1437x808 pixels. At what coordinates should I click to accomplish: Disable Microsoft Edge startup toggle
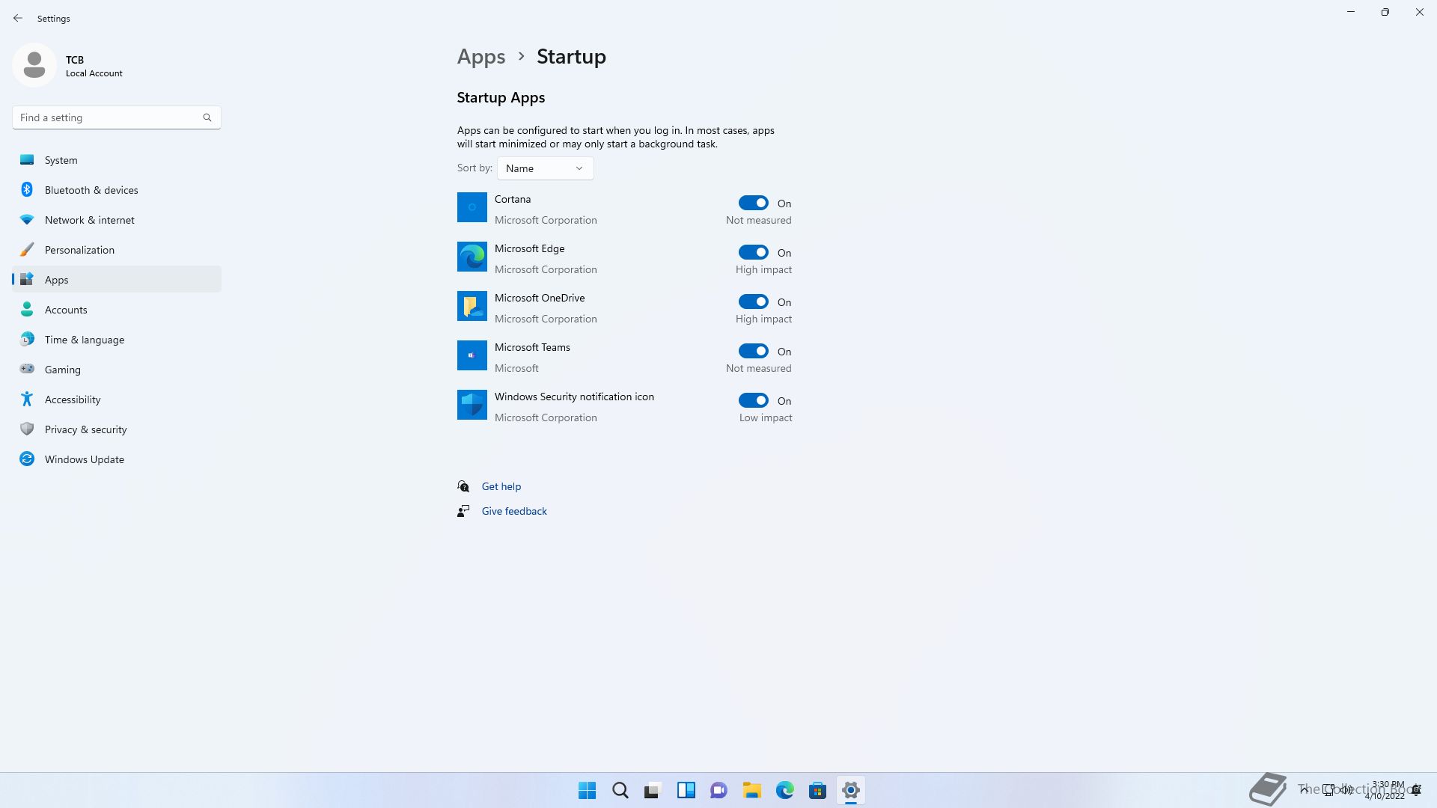tap(753, 252)
